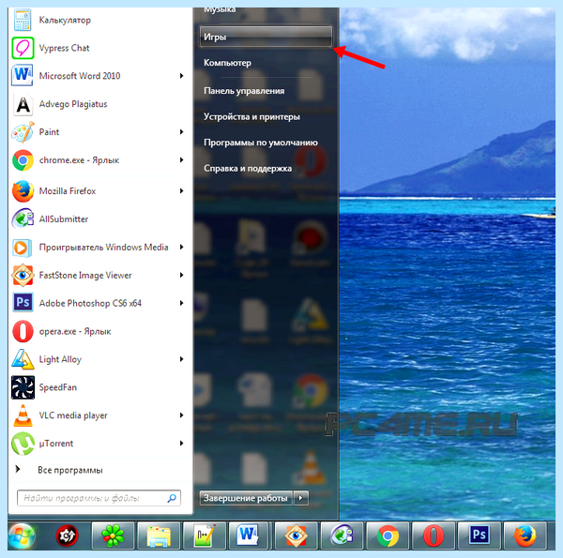
Task: Click the Paint palette icon
Action: point(23,132)
